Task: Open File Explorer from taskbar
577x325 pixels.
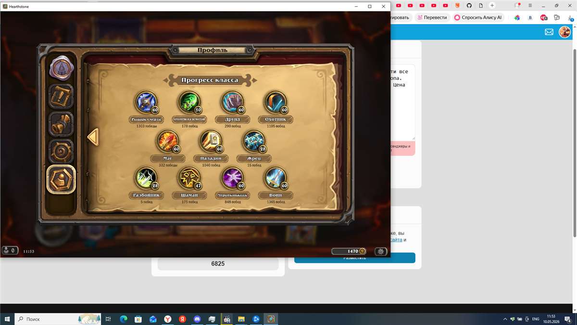Action: (241, 319)
